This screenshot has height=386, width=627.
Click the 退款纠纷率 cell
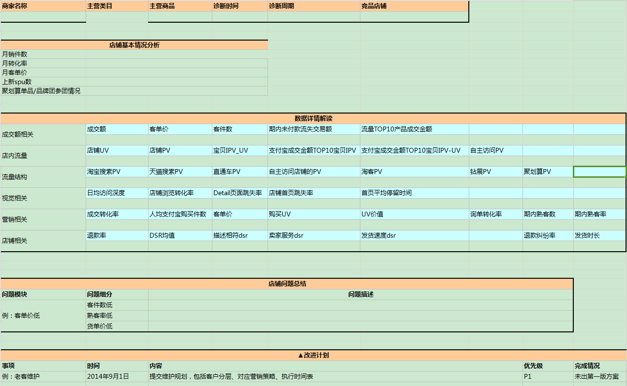[548, 235]
